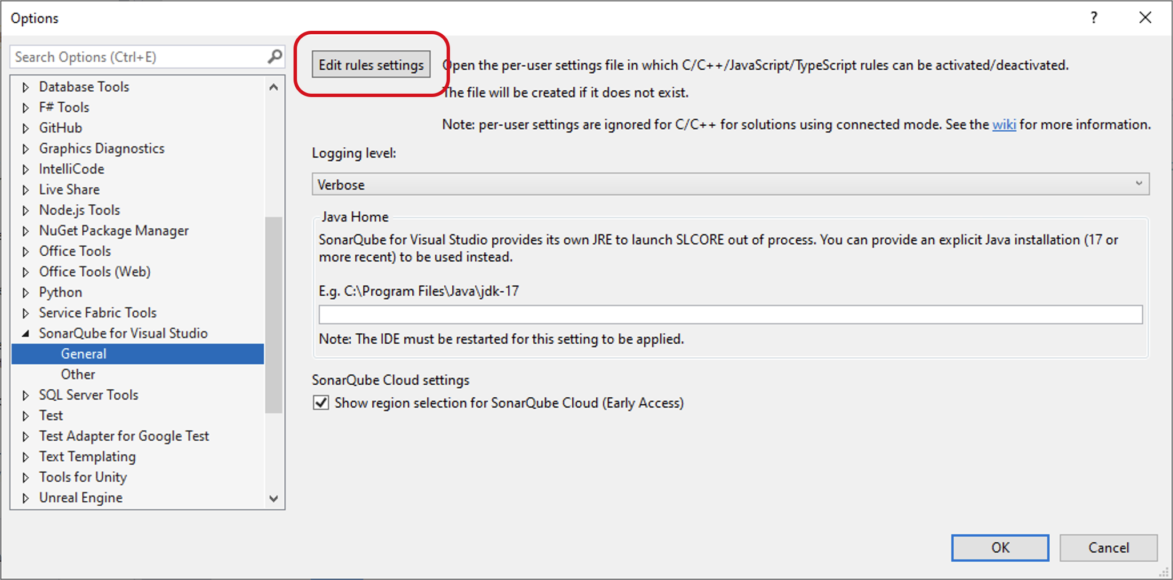The height and width of the screenshot is (580, 1173).
Task: Click the magnifier search icon in Search Options
Action: point(275,57)
